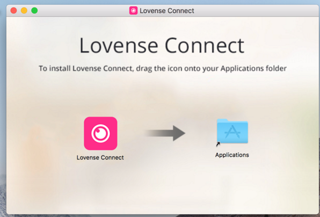Click the small pink icon in title bar
This screenshot has height=217, width=320.
133,10
